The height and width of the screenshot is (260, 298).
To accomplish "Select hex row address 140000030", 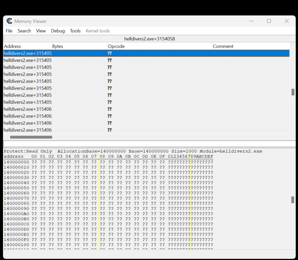I will (16, 177).
